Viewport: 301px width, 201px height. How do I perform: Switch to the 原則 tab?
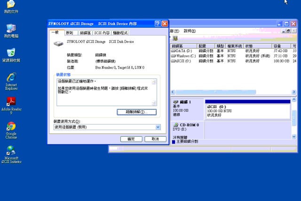(71, 33)
